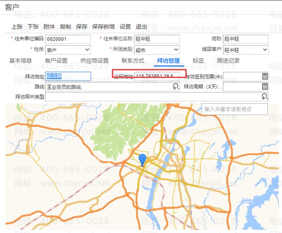Expand the 所属类别 dropdown
The image size is (282, 233).
point(176,50)
